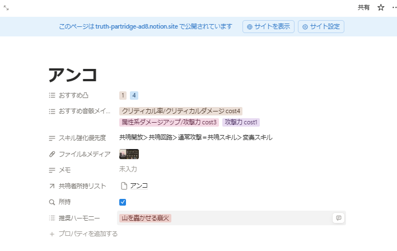The height and width of the screenshot is (251, 397).
Task: Click the purple 攻撃力 cost1 tag
Action: [x=241, y=122]
